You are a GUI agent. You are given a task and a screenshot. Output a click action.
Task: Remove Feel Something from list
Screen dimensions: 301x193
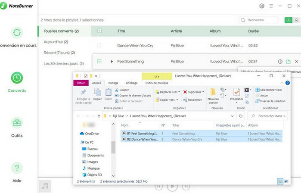click(x=296, y=62)
